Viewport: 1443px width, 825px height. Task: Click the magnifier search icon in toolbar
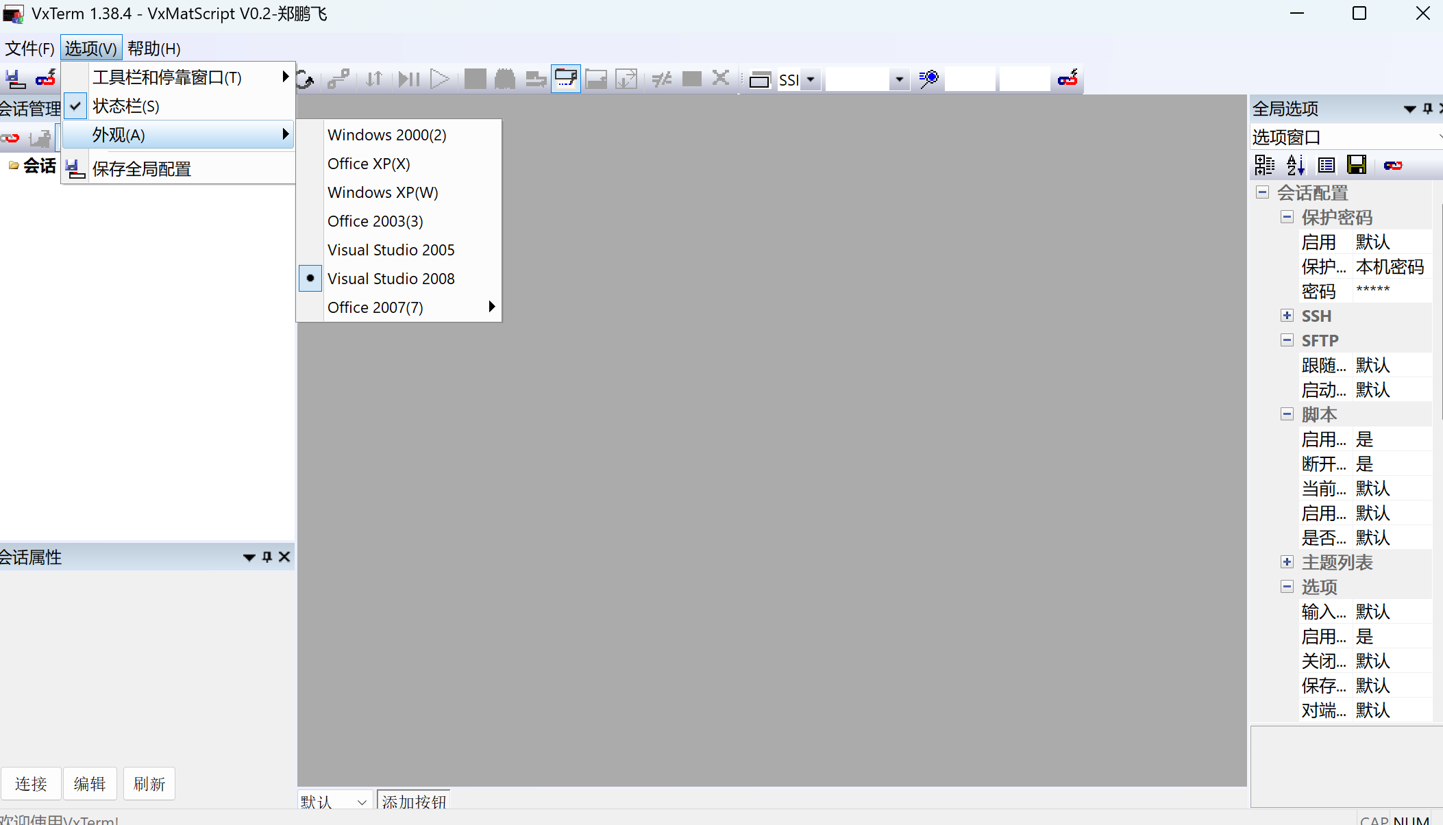click(928, 79)
